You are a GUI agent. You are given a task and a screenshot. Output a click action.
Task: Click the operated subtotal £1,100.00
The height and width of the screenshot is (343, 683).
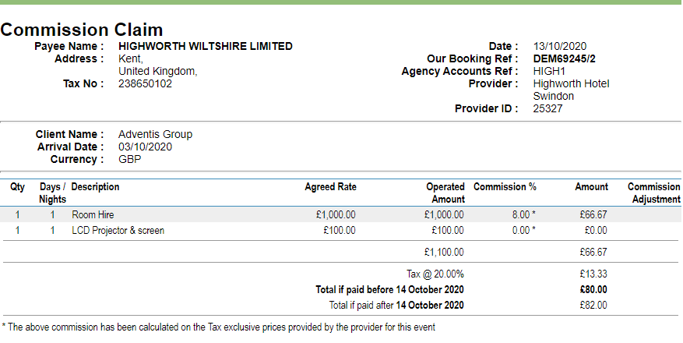pyautogui.click(x=444, y=252)
